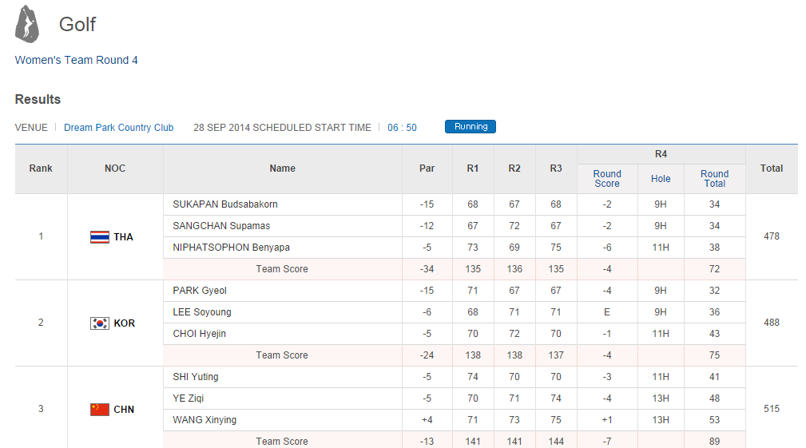The image size is (806, 448).
Task: Click the South Korea flag icon
Action: click(100, 323)
